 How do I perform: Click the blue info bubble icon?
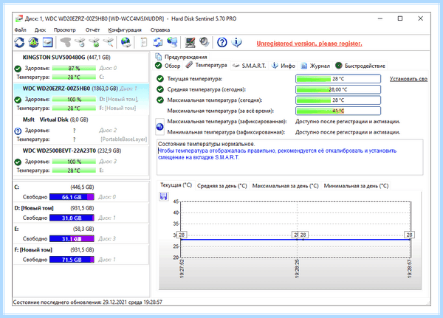click(236, 42)
